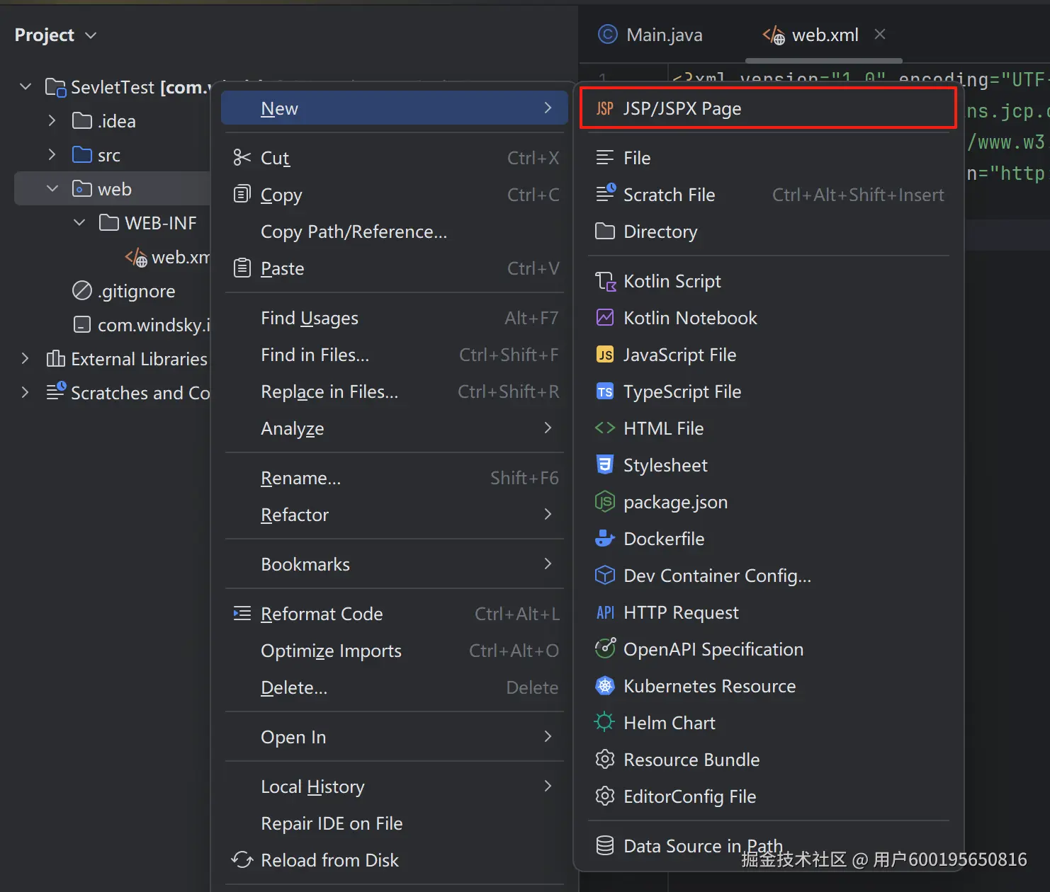
Task: Choose Copy Path/Reference from context menu
Action: pos(394,231)
